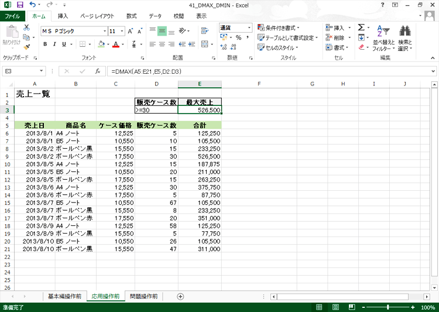
Task: Switch to the 校閲 tab
Action: pos(179,16)
